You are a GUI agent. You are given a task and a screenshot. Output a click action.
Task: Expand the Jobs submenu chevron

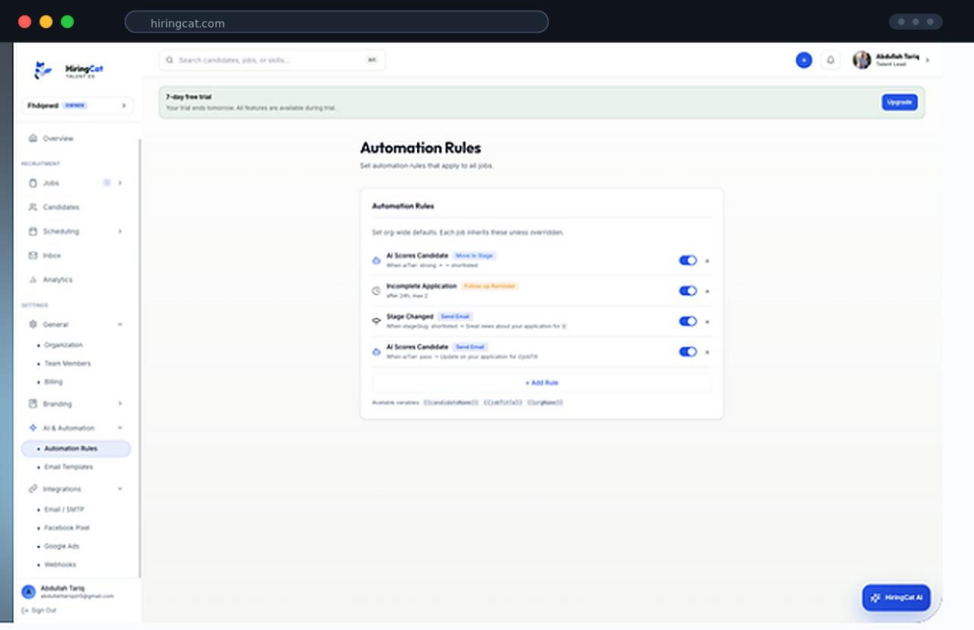[x=120, y=183]
